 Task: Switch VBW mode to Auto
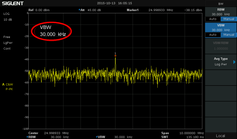point(213,35)
